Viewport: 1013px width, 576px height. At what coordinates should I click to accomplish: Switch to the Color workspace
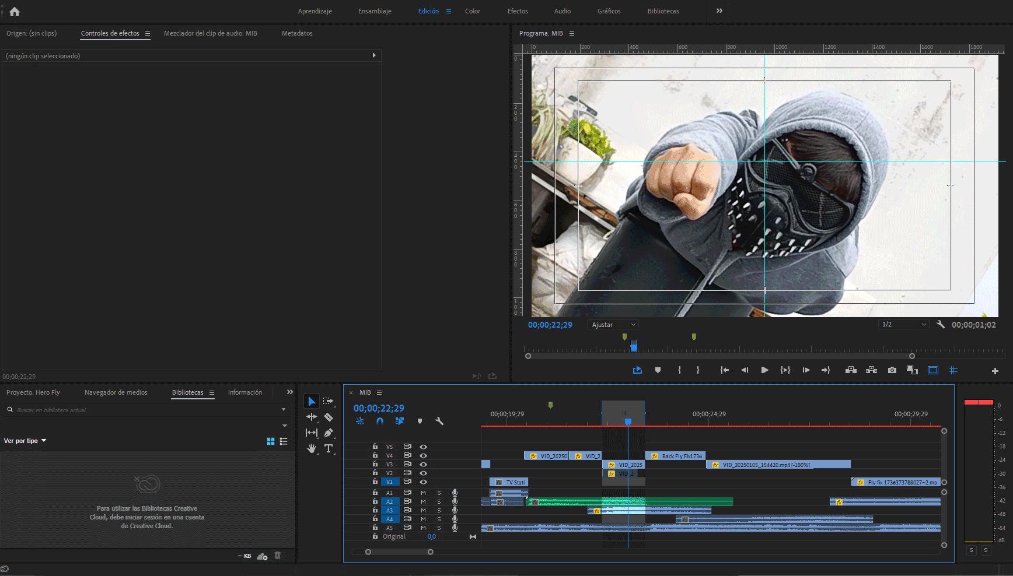472,11
